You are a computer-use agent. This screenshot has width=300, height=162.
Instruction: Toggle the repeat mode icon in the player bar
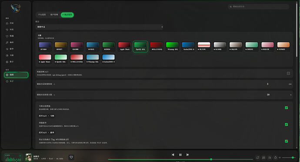tap(258, 157)
